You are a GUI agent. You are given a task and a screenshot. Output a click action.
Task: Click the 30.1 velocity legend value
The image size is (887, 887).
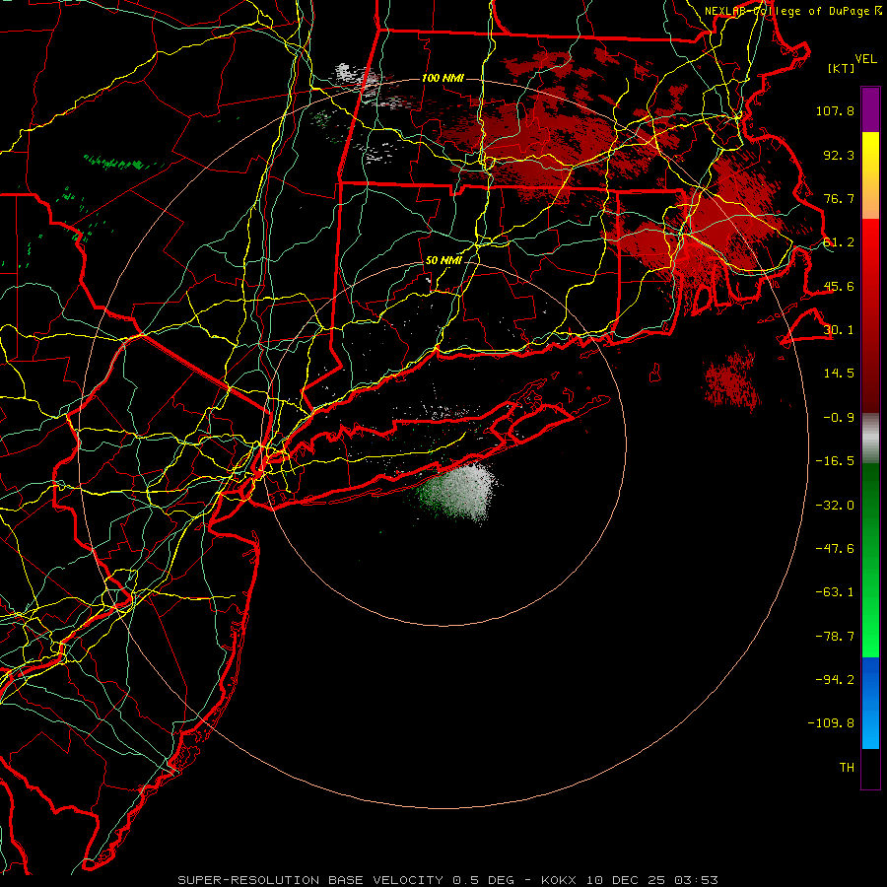(x=839, y=330)
